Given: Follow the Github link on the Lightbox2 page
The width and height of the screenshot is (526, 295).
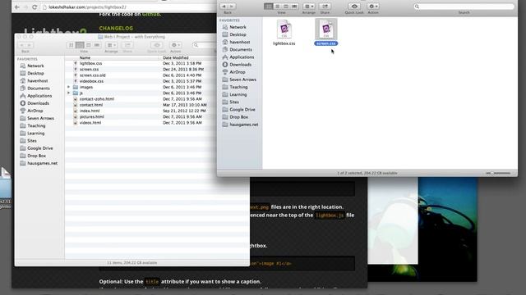Looking at the screenshot, I should pyautogui.click(x=151, y=15).
